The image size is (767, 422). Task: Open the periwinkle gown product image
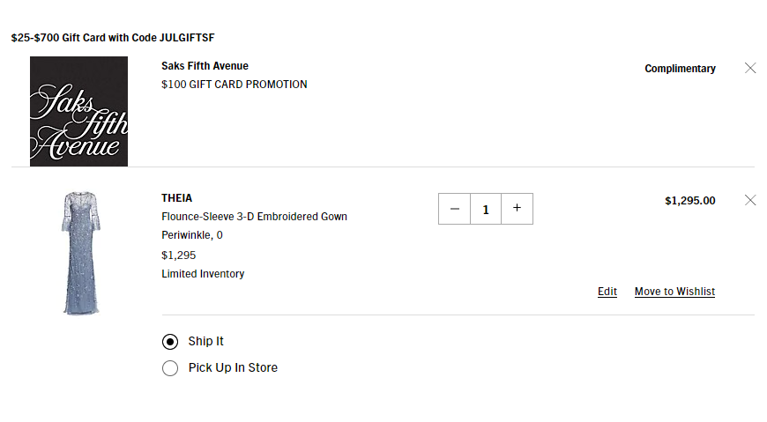click(81, 253)
